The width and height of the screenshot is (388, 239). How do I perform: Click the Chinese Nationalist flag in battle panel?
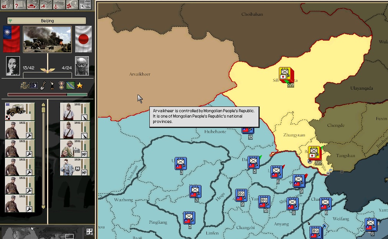11,39
